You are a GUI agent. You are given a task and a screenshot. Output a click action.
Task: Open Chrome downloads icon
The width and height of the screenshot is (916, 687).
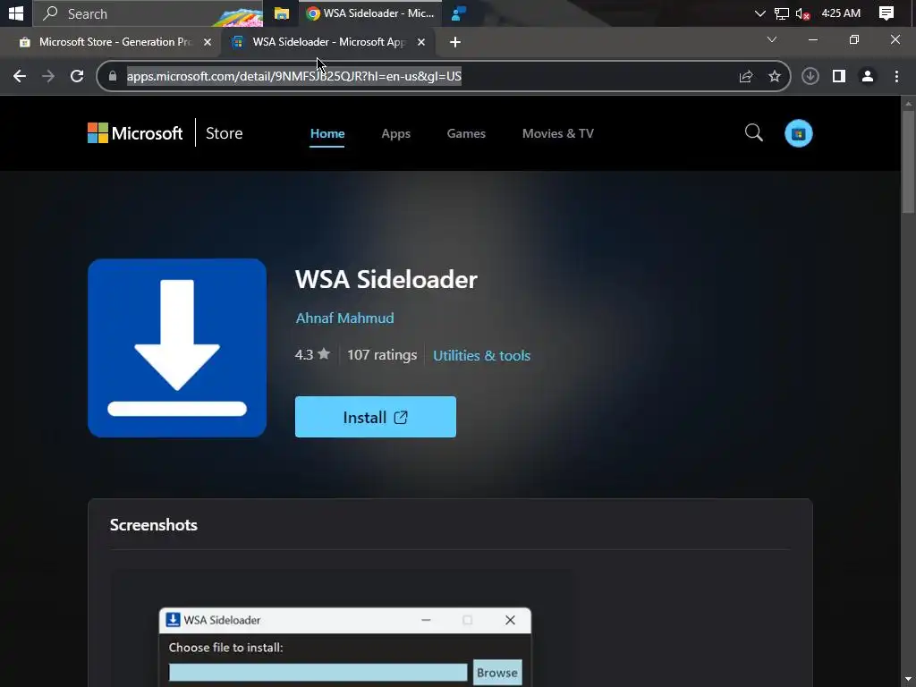point(810,76)
